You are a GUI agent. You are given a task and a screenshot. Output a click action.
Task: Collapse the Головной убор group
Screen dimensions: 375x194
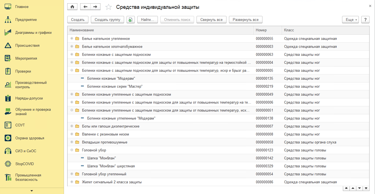[72, 150]
